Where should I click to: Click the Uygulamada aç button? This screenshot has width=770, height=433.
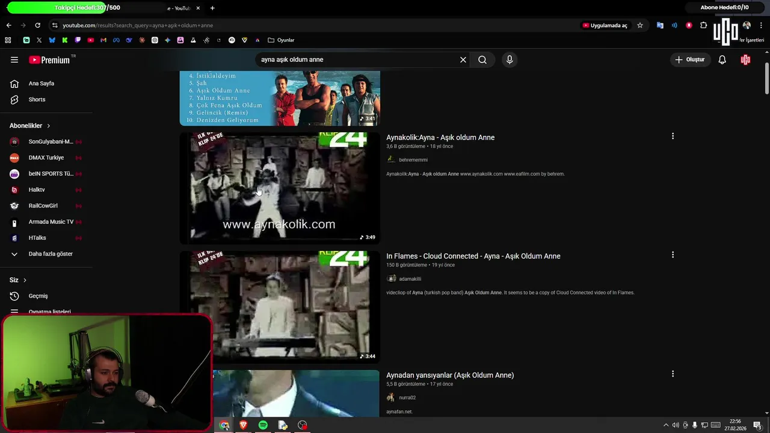pyautogui.click(x=605, y=25)
